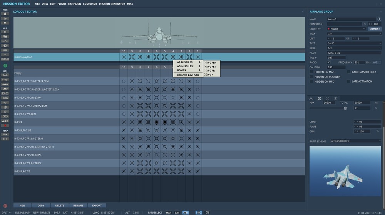The image size is (385, 215).
Task: Open mission options checkmark icon
Action: click(5, 55)
